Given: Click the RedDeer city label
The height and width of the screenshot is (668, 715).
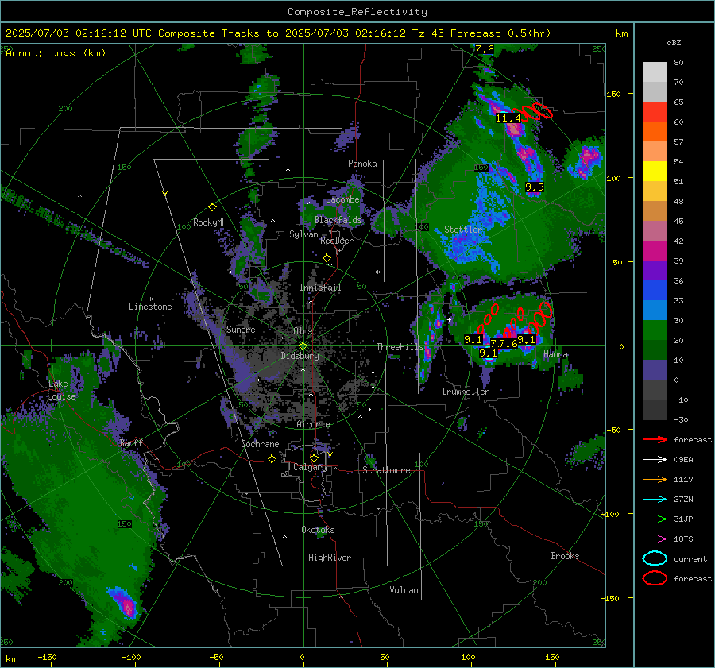Looking at the screenshot, I should 337,241.
